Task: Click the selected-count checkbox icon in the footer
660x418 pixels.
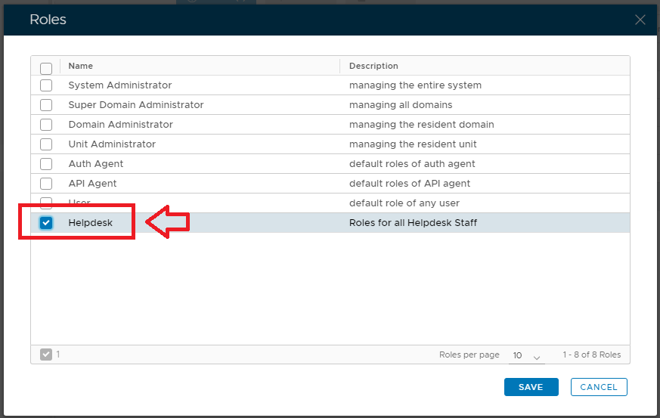Action: click(x=46, y=354)
